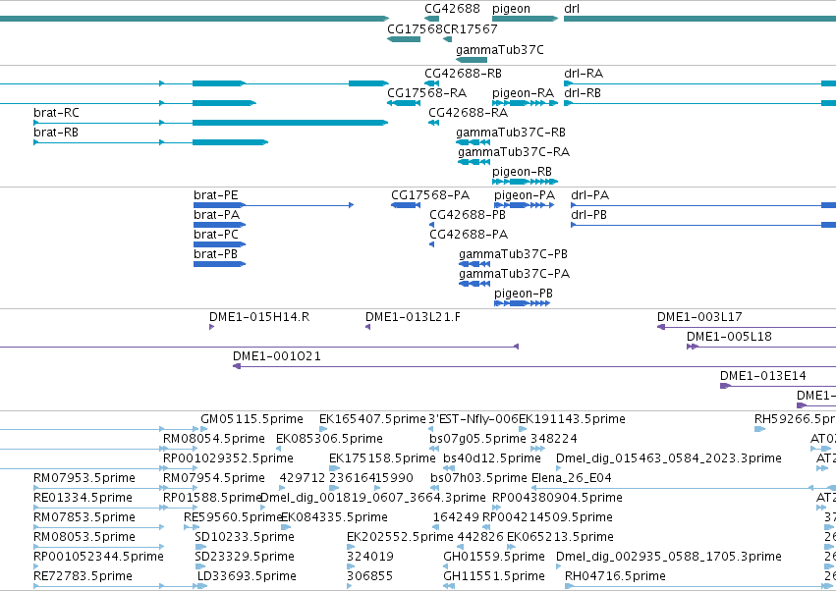The image size is (836, 591).
Task: Click the EK202552.5prime EST label
Action: pyautogui.click(x=400, y=538)
